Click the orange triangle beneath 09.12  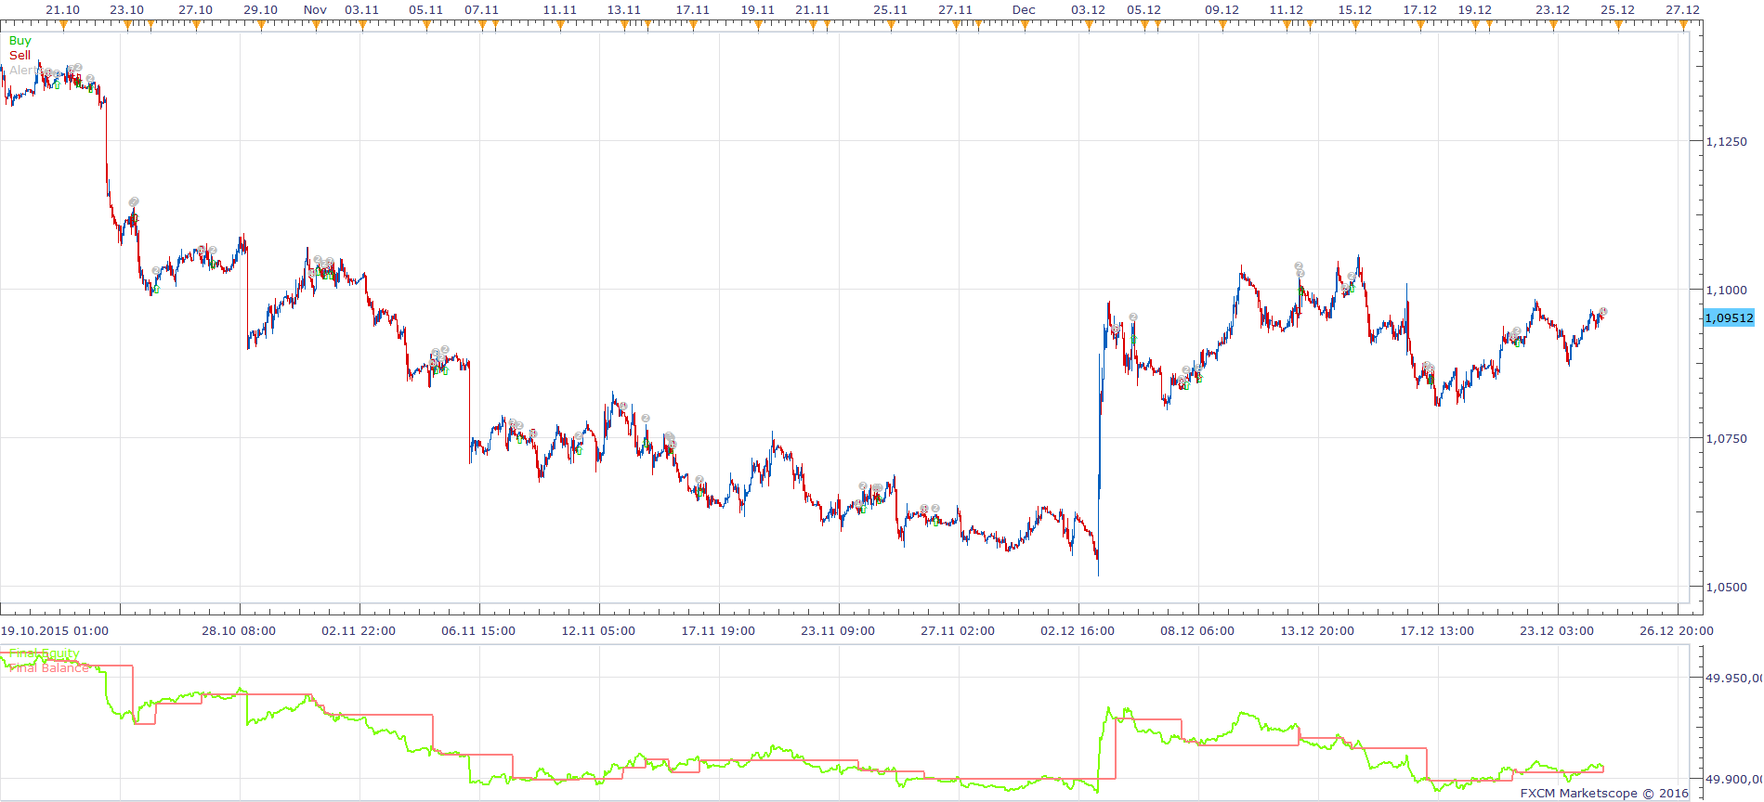(1222, 25)
